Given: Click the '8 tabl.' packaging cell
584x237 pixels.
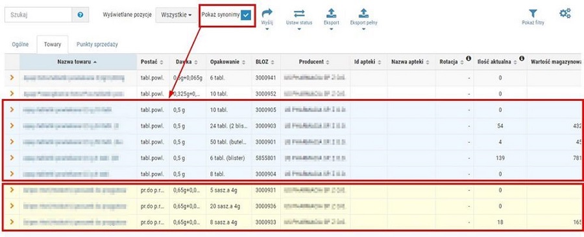Looking at the screenshot, I should point(228,174).
